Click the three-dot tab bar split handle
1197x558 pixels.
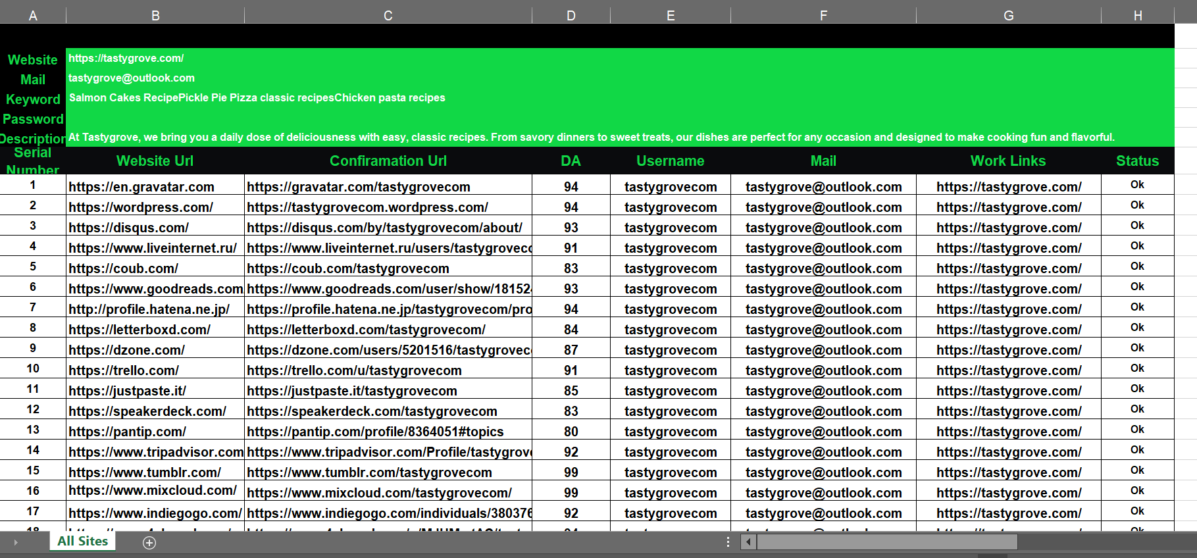(x=728, y=542)
